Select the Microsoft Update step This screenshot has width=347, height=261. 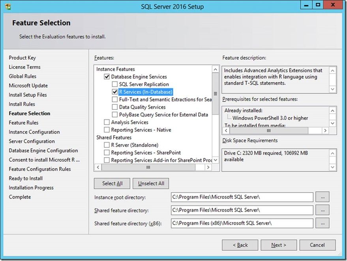[28, 85]
